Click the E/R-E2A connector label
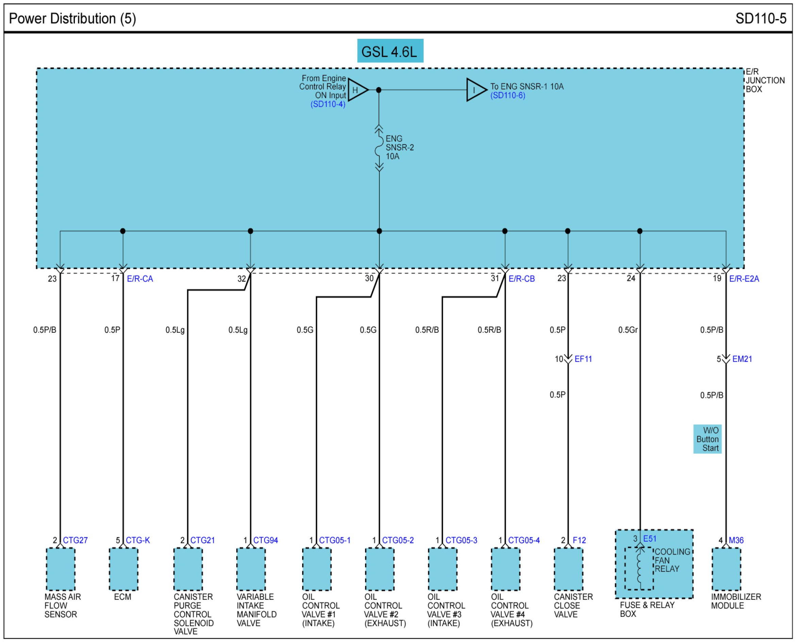796x642 pixels. (744, 279)
